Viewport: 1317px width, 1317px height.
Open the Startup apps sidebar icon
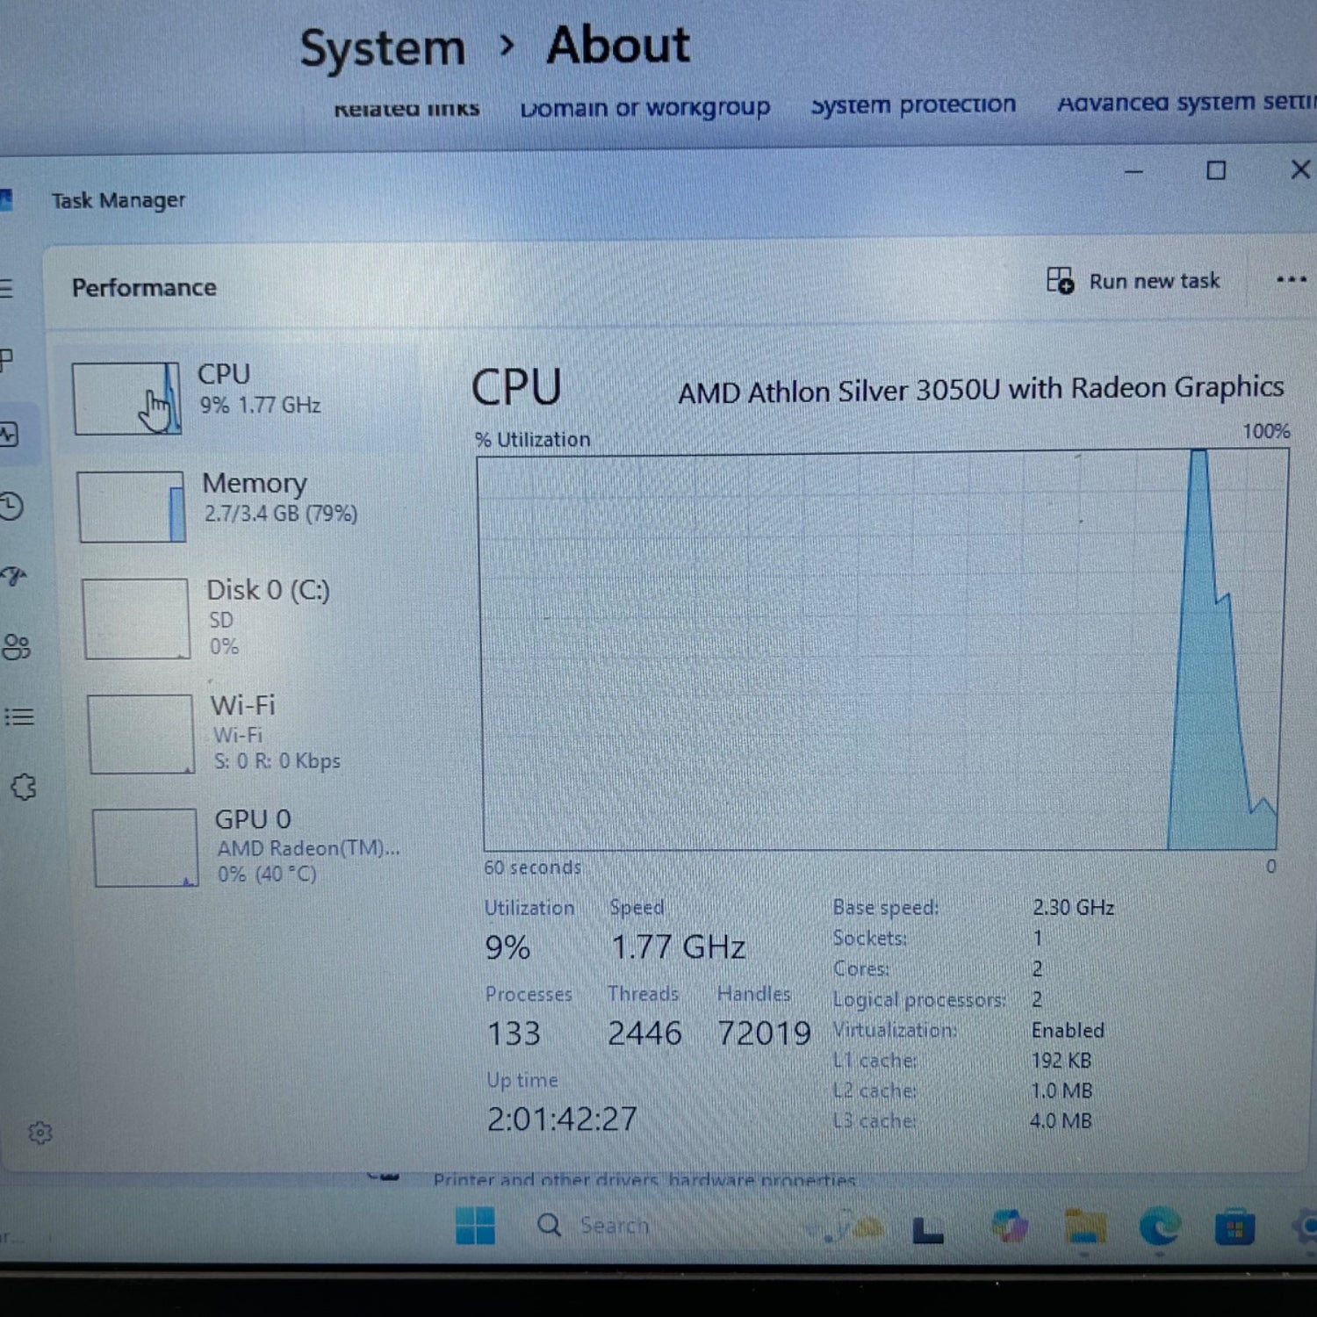pos(14,576)
